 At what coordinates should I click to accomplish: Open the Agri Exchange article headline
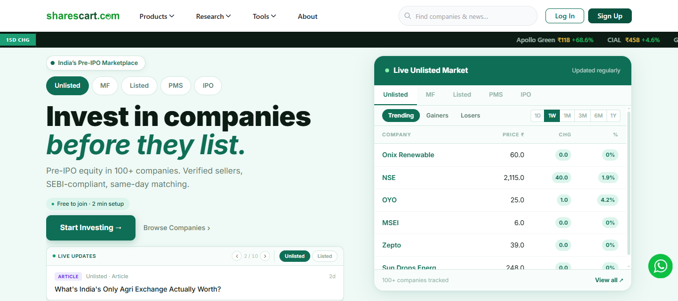click(138, 289)
